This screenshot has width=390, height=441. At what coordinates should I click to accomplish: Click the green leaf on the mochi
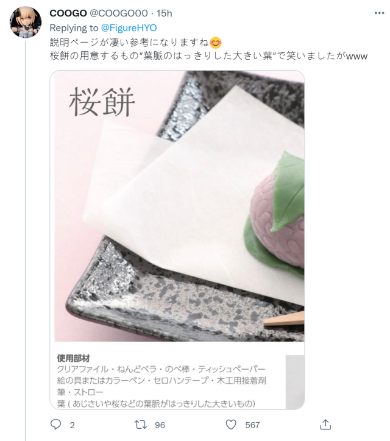click(288, 191)
